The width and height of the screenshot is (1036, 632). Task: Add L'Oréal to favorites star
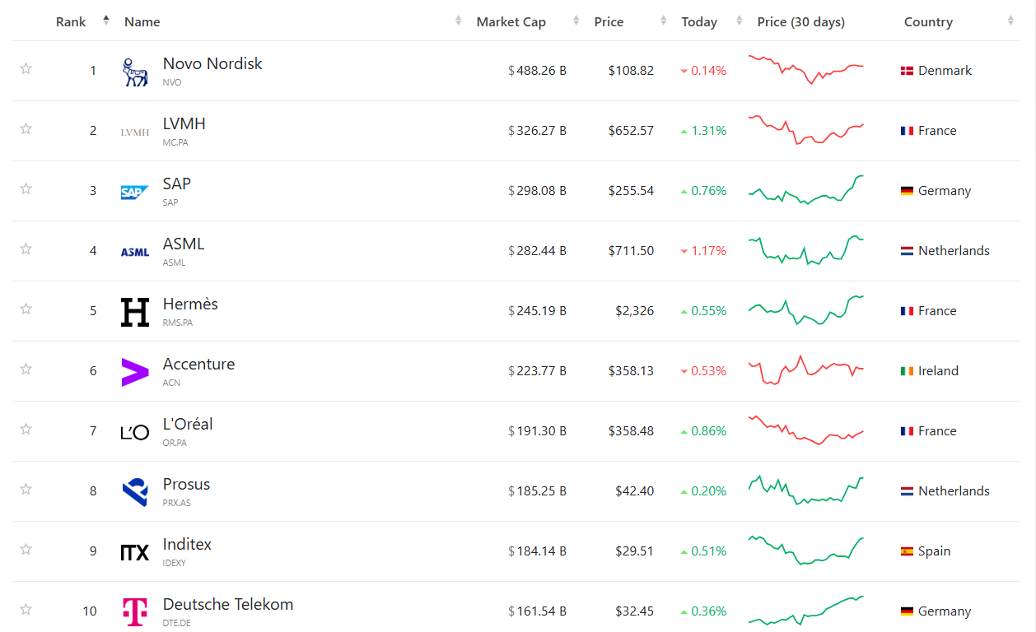(x=26, y=430)
